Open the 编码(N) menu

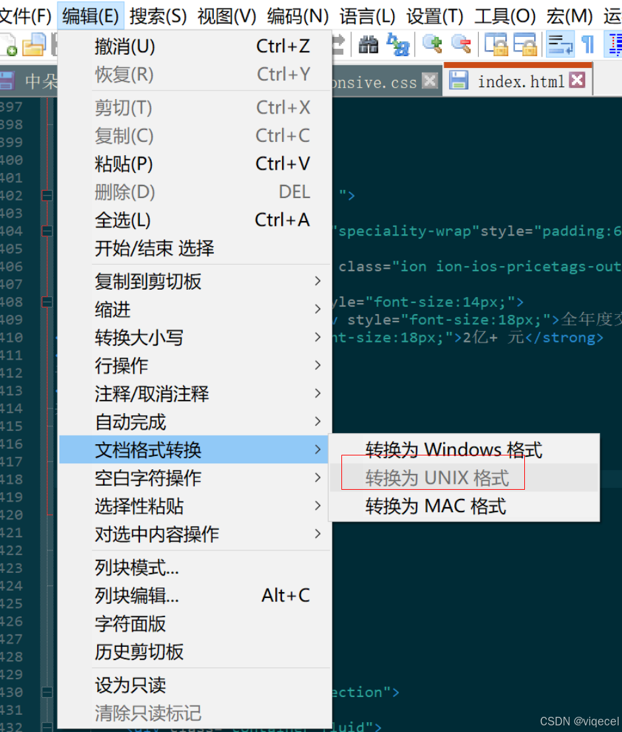point(297,17)
